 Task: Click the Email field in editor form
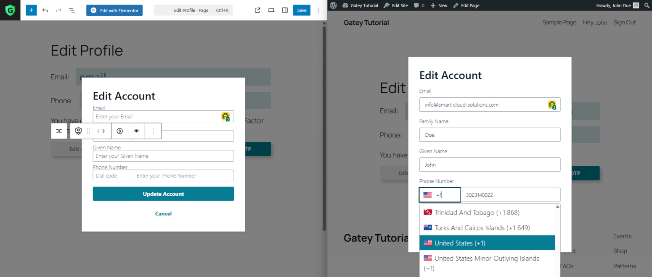pyautogui.click(x=163, y=116)
